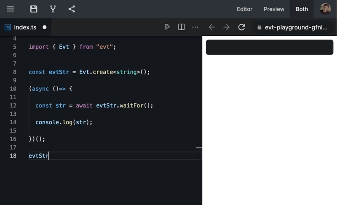
Task: Open the hamburger menu
Action: (x=11, y=9)
